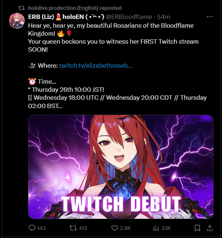Screen dimensions: 222x238
Task: Click the reply speech bubble icon
Action: coord(32,228)
